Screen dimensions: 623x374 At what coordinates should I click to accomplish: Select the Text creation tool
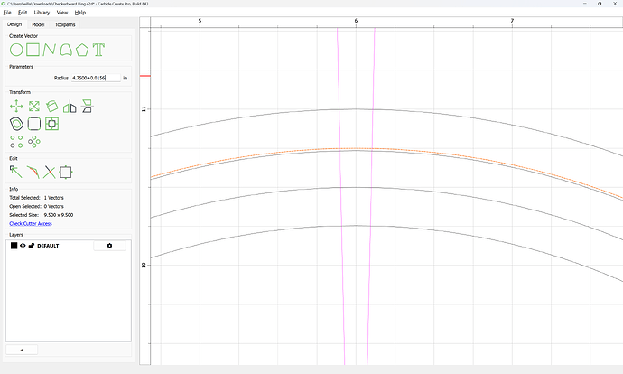(98, 50)
